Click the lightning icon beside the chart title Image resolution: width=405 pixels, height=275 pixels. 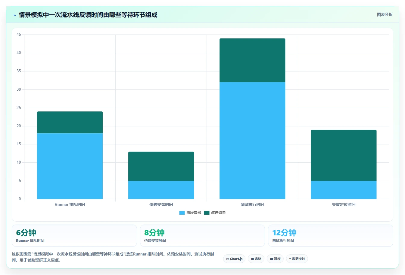click(x=14, y=15)
